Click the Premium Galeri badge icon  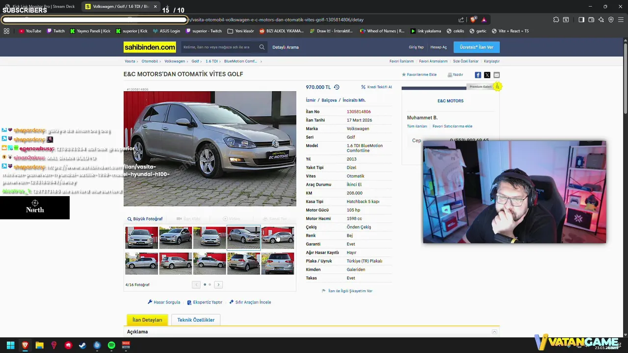tap(497, 86)
